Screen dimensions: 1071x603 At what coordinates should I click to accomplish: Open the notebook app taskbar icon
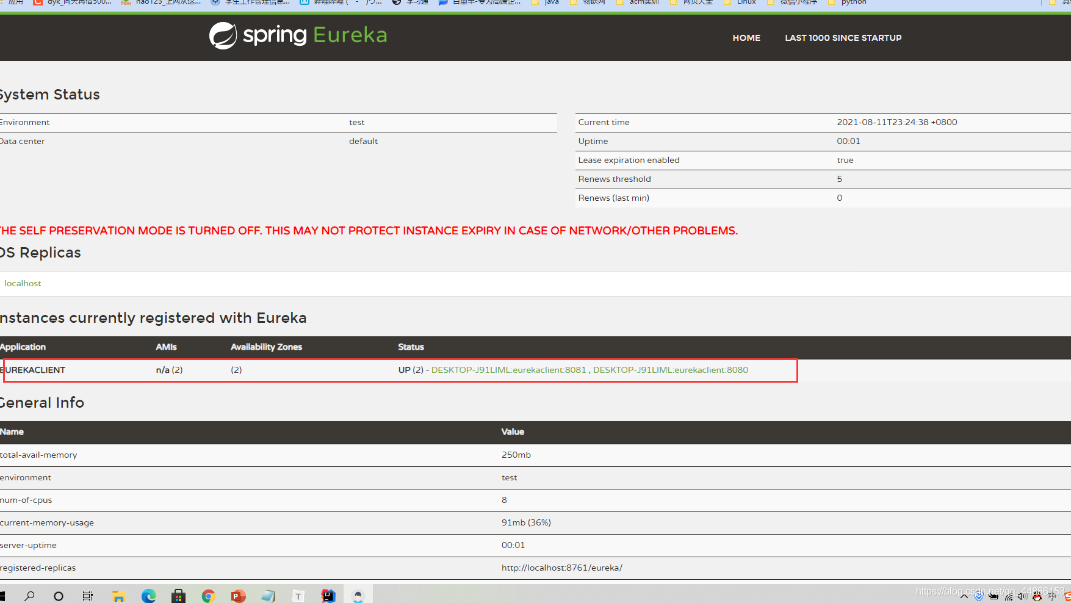268,596
